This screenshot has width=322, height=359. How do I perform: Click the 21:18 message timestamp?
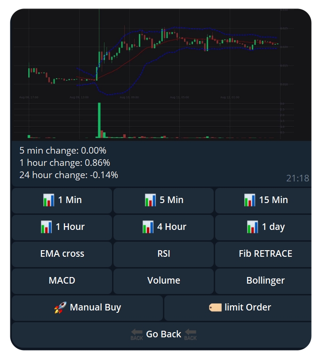[298, 178]
